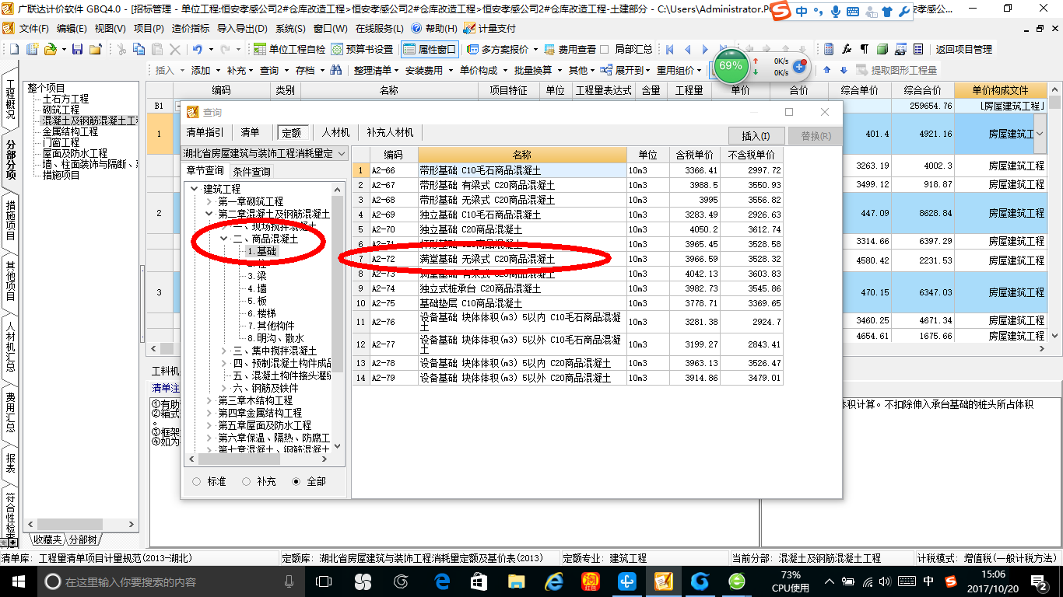This screenshot has height=597, width=1063.
Task: Click the 返回项目管理 button
Action: [x=963, y=49]
